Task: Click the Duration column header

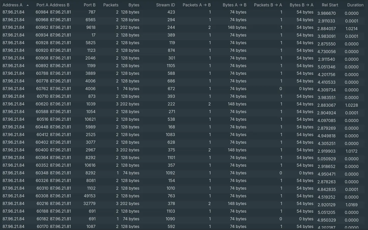Action: click(355, 5)
